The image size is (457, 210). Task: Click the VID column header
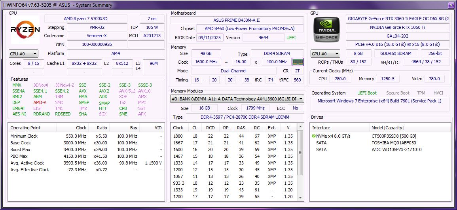point(152,128)
